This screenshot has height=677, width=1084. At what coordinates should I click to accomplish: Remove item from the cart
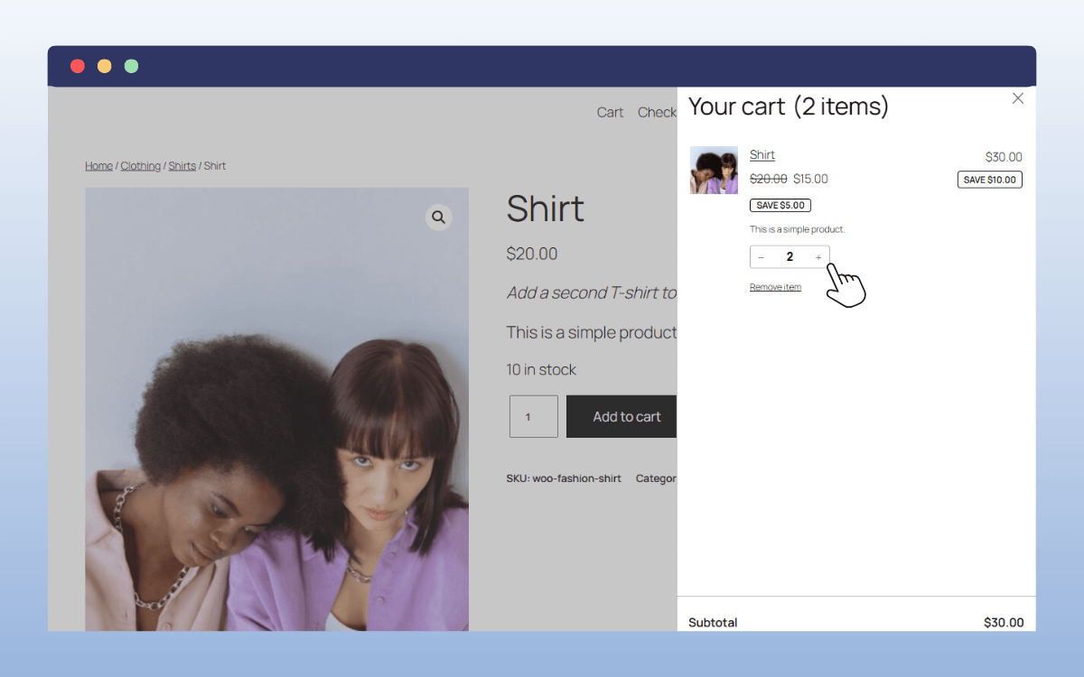point(775,287)
